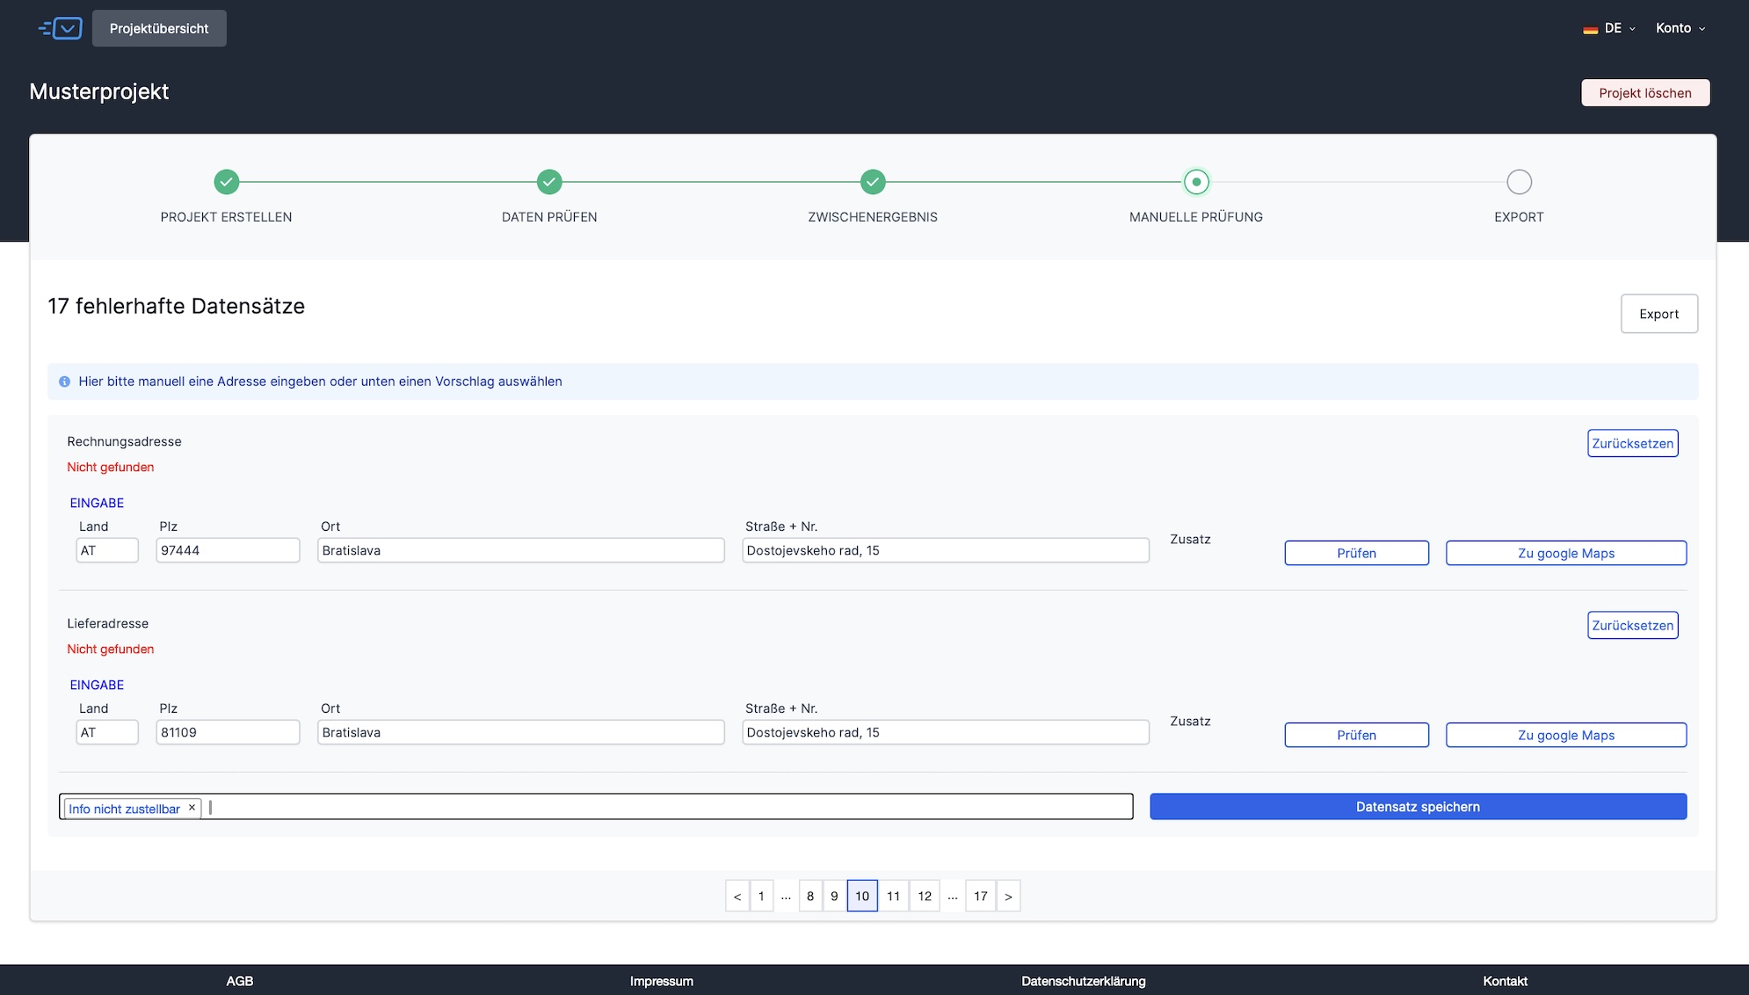1749x995 pixels.
Task: Open Zu google Maps for Lieferadresse
Action: 1566,735
